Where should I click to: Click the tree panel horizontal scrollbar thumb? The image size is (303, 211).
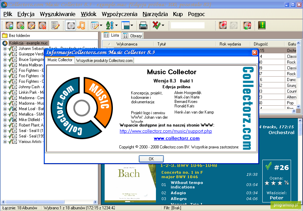[35, 202]
